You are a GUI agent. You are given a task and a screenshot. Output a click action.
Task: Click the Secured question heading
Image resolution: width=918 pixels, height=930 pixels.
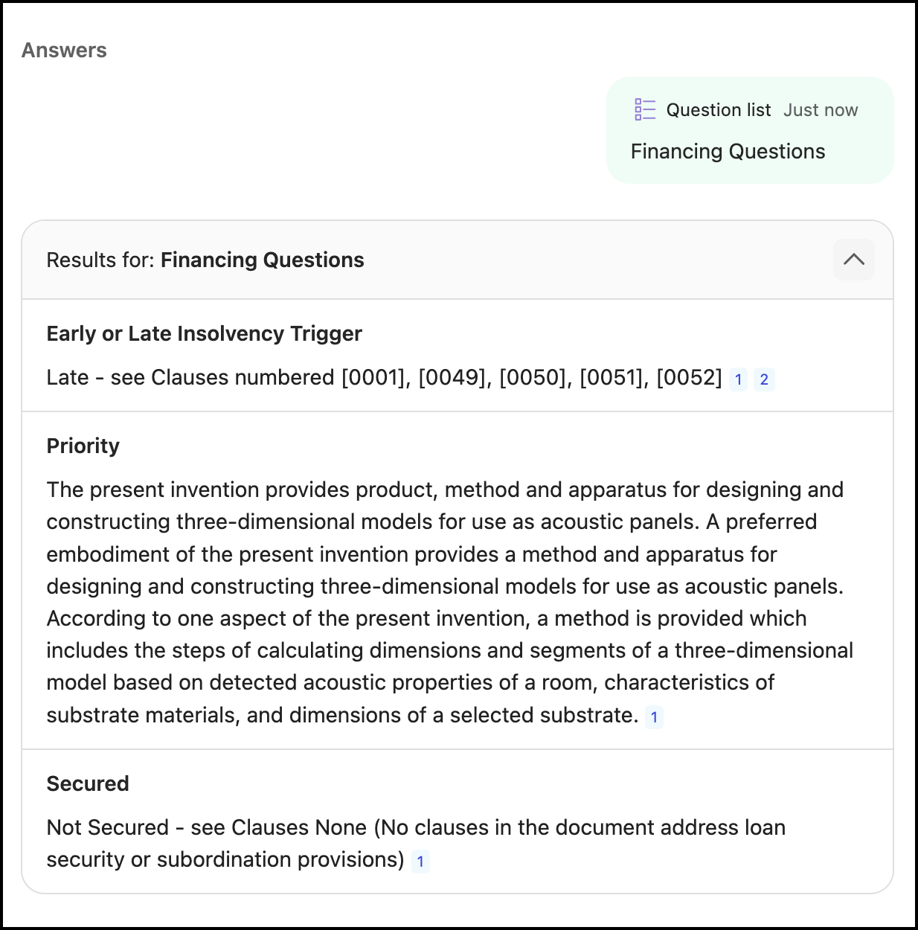[88, 783]
